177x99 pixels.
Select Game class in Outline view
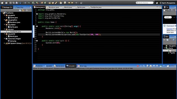coord(170,48)
